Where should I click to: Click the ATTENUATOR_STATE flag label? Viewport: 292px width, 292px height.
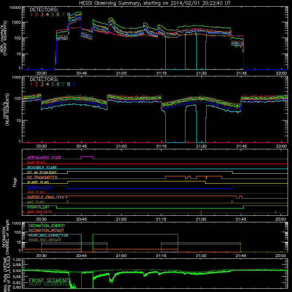[44, 158]
